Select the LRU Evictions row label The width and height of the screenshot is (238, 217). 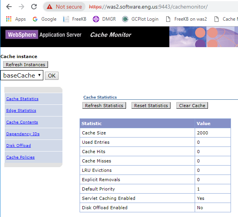[x=97, y=170]
